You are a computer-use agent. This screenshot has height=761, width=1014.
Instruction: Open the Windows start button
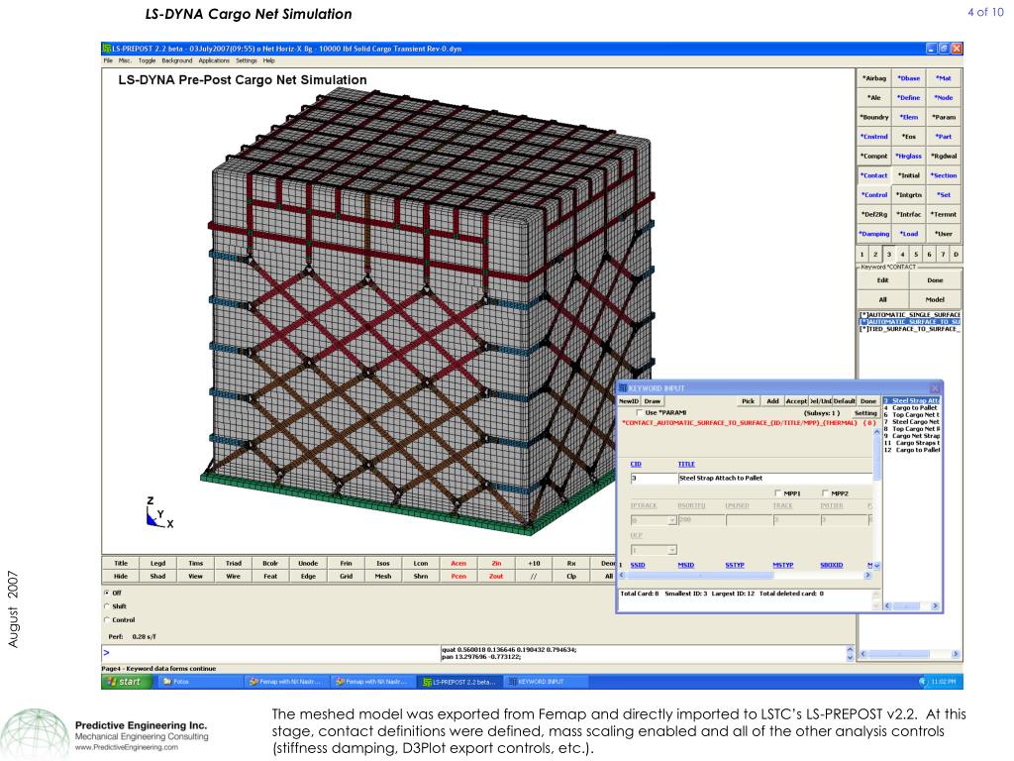127,682
